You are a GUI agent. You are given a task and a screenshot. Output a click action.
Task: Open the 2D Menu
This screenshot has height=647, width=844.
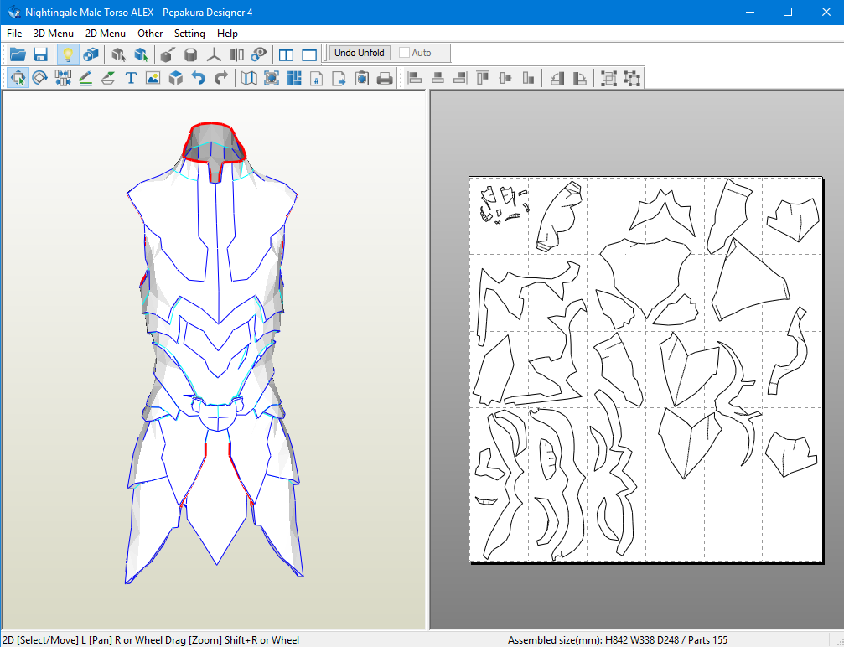(106, 34)
